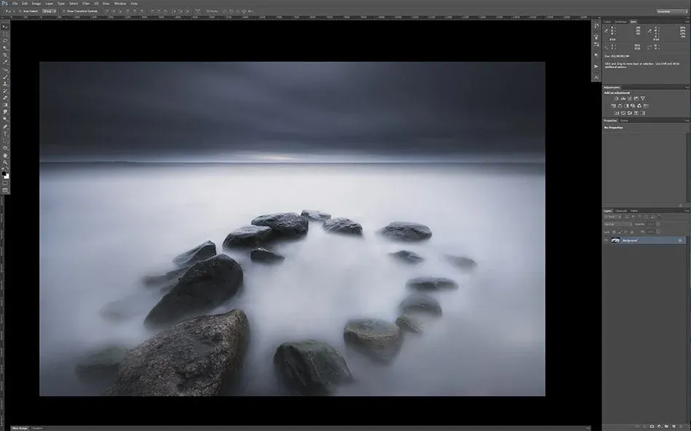The width and height of the screenshot is (691, 431).
Task: Enable the Auto-Select checkbox
Action: (20, 12)
